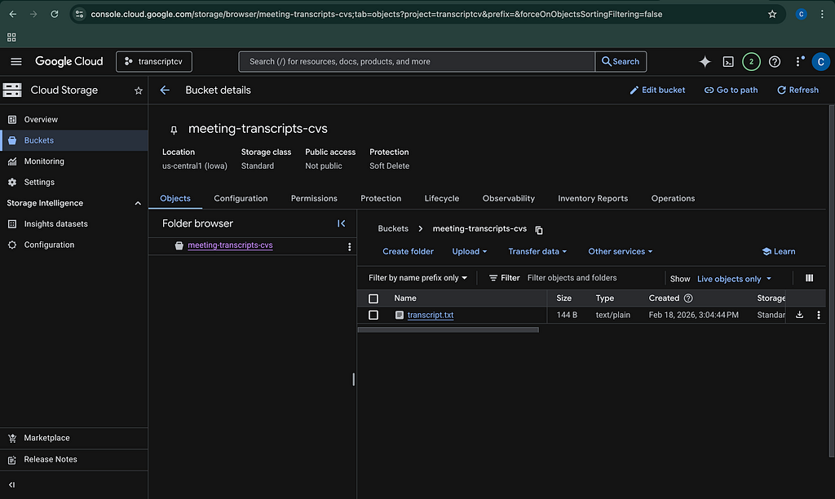Open the transcript.txt file link

(x=431, y=316)
